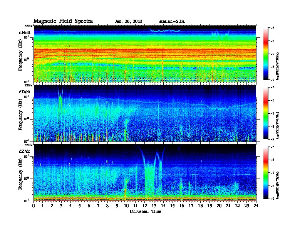Select the dD/dt spectrogram plot
The width and height of the screenshot is (305, 236).
145,113
